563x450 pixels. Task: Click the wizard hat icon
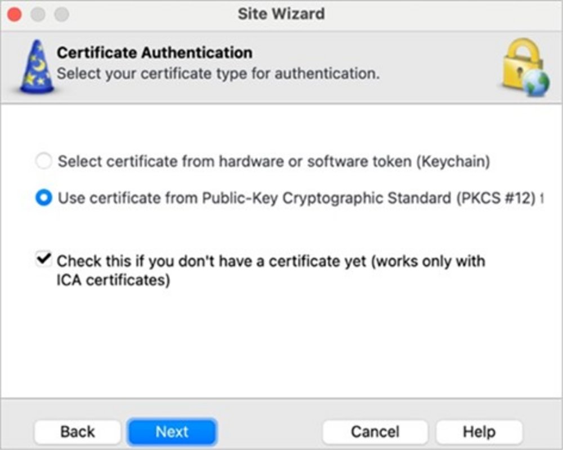click(36, 66)
